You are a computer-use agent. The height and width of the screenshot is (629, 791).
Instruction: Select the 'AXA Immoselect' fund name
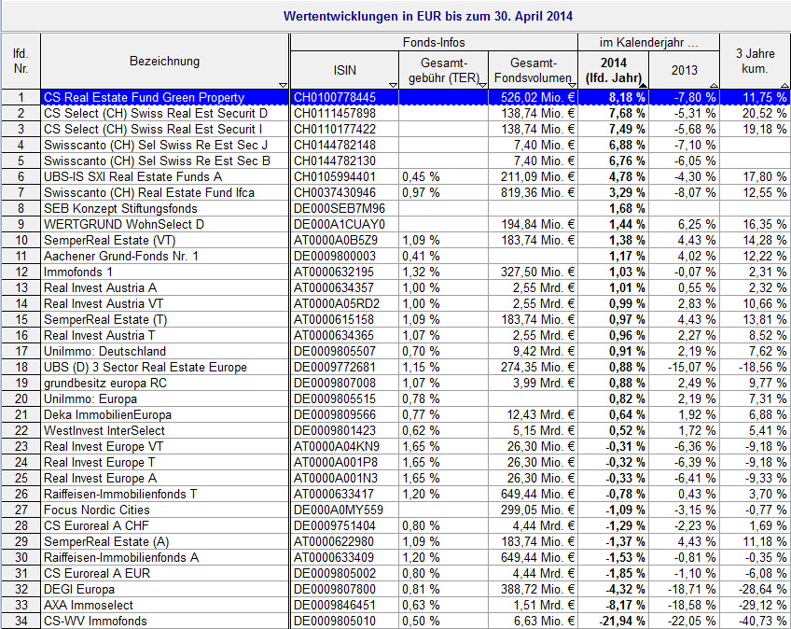coord(88,605)
